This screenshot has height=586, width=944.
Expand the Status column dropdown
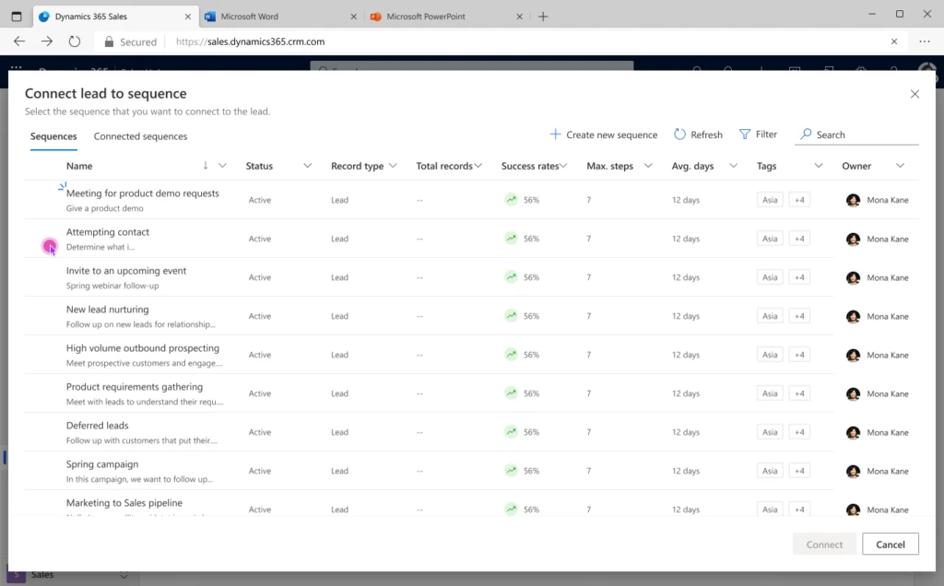coord(307,166)
